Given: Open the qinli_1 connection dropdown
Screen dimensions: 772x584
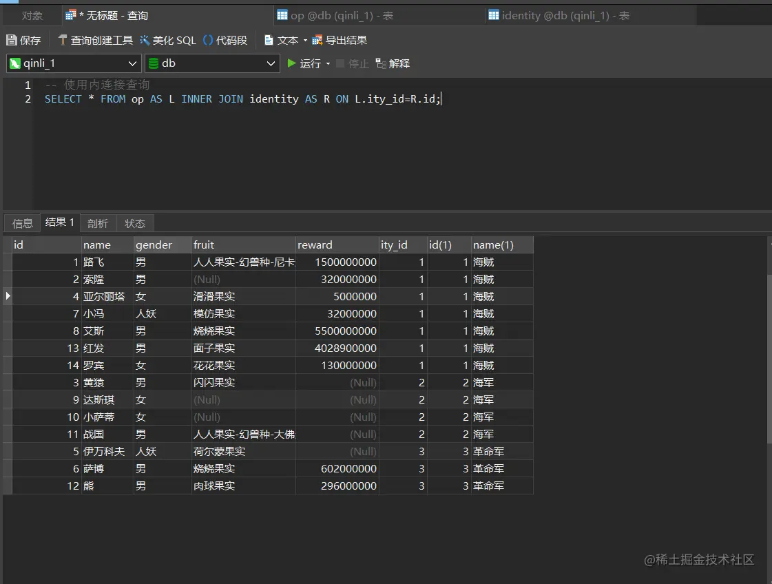Looking at the screenshot, I should pyautogui.click(x=74, y=63).
